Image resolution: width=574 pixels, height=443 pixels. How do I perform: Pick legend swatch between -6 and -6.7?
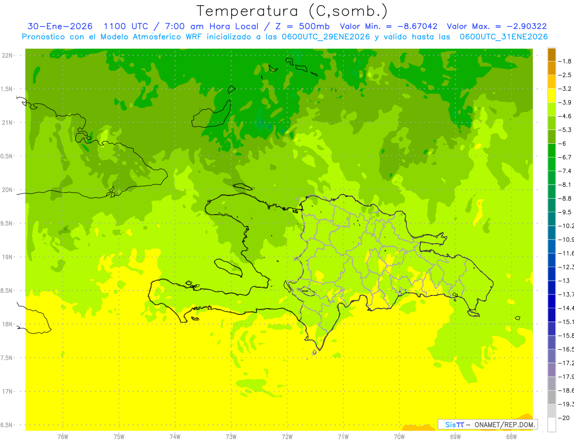[x=552, y=150]
